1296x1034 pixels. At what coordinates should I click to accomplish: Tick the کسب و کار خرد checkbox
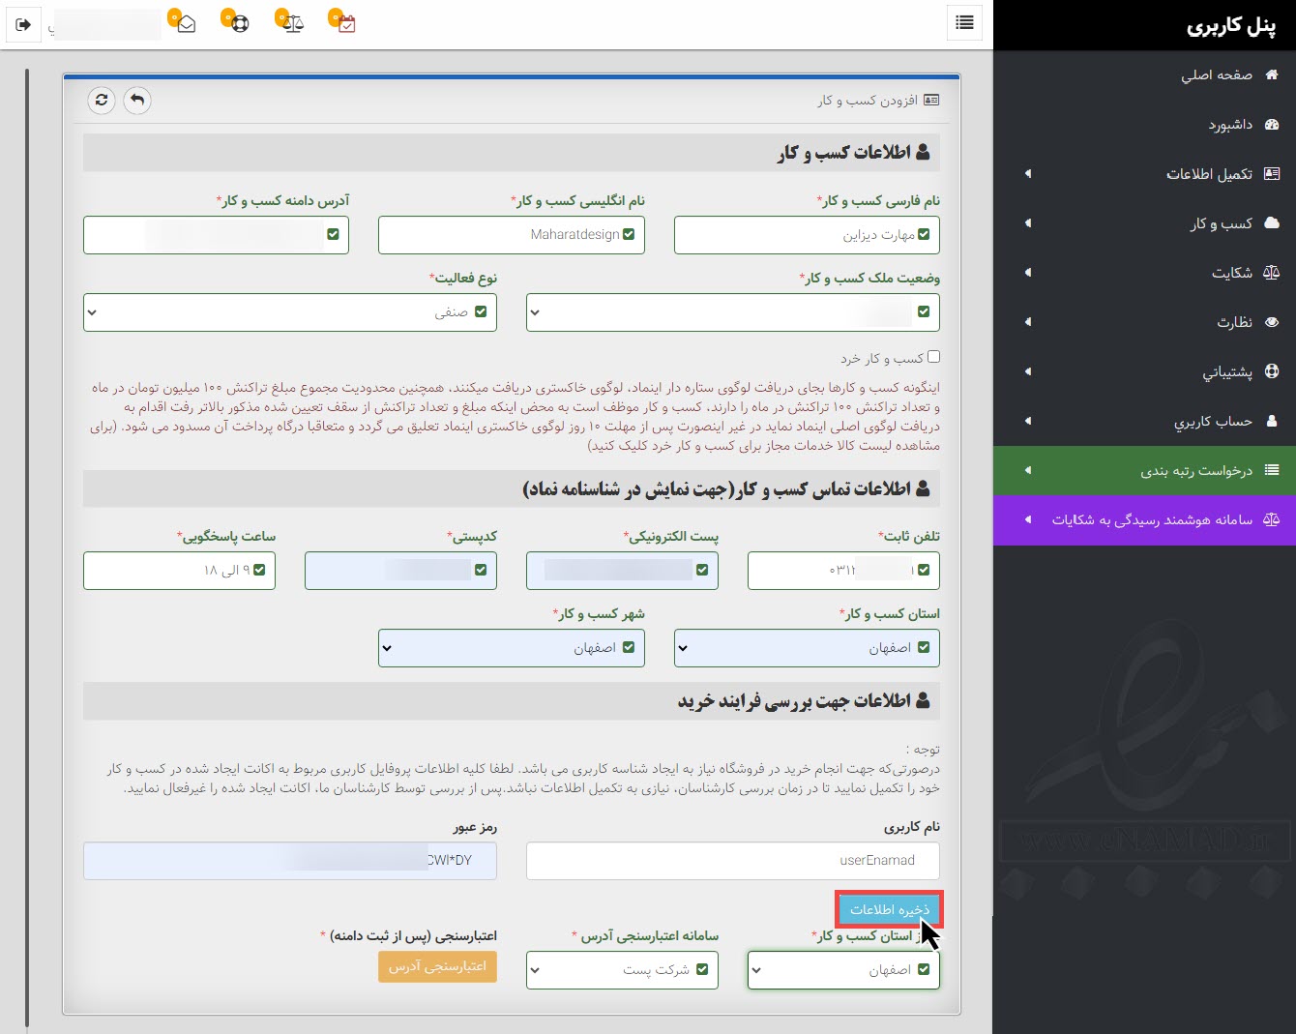point(933,357)
